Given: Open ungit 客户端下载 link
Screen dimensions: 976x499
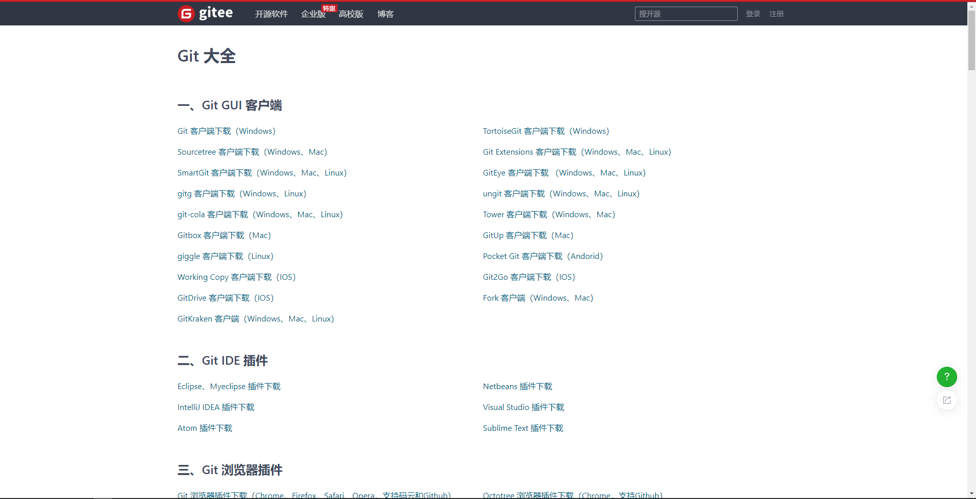Looking at the screenshot, I should pos(562,194).
